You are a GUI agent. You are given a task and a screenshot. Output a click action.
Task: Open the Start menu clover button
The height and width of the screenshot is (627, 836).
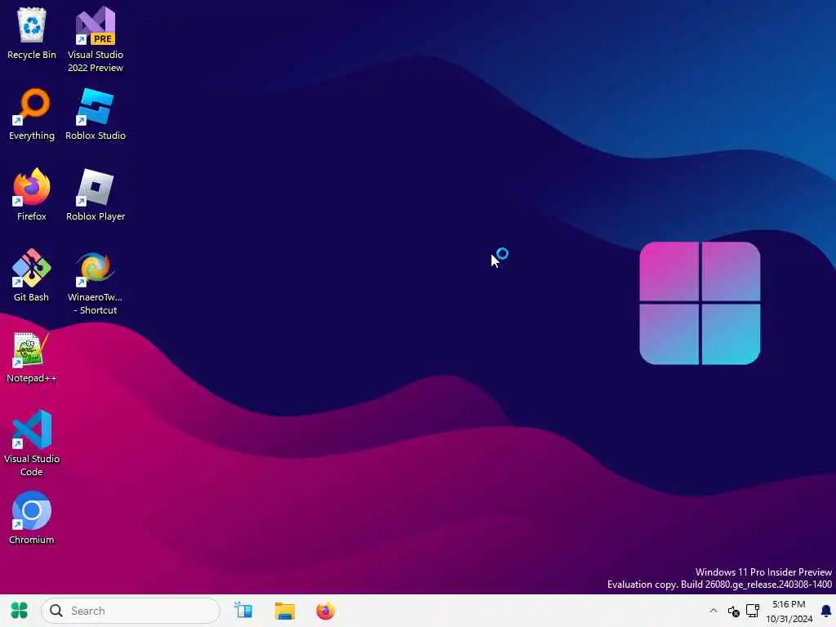20,611
